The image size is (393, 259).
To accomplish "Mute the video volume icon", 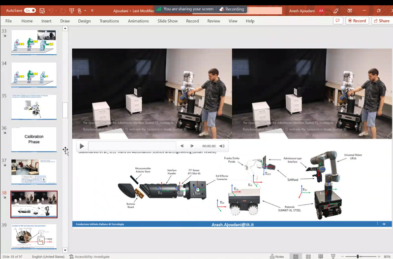I will [x=222, y=146].
